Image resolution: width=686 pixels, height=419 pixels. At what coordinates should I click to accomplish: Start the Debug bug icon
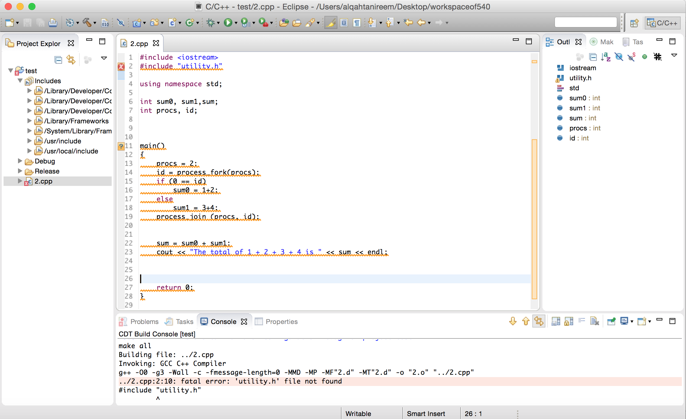pyautogui.click(x=211, y=23)
